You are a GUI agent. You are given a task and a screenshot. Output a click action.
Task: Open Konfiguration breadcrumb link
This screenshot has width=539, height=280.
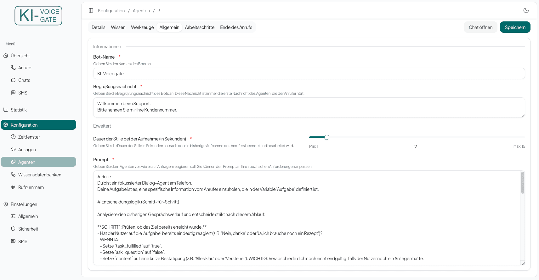tap(111, 11)
